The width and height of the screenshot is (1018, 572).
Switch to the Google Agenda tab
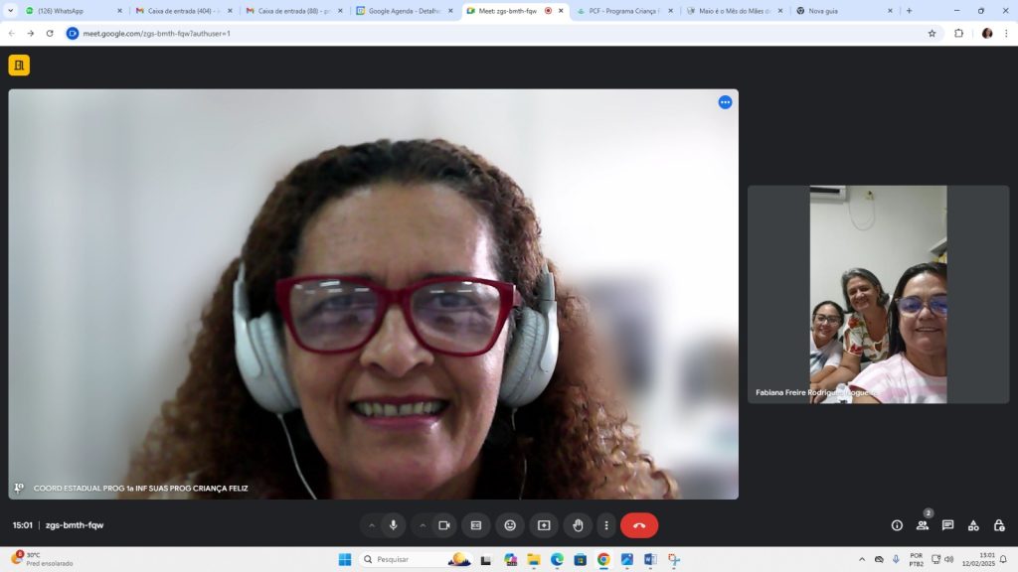pos(403,11)
